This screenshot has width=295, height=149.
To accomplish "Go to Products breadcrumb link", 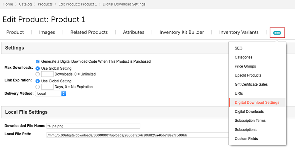I will tap(45, 4).
